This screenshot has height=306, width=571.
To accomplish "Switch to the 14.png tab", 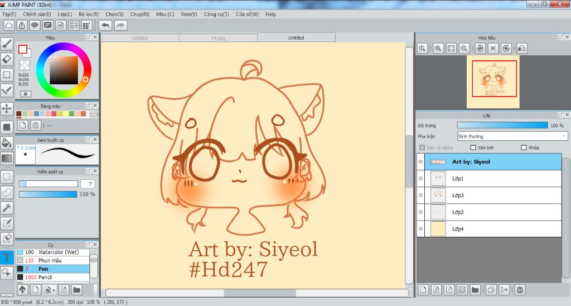I will tap(218, 38).
